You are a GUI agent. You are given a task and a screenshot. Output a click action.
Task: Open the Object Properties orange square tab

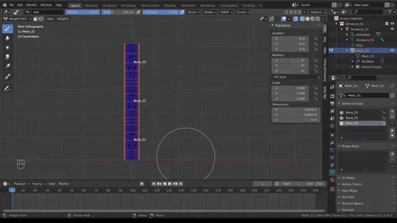click(332, 135)
